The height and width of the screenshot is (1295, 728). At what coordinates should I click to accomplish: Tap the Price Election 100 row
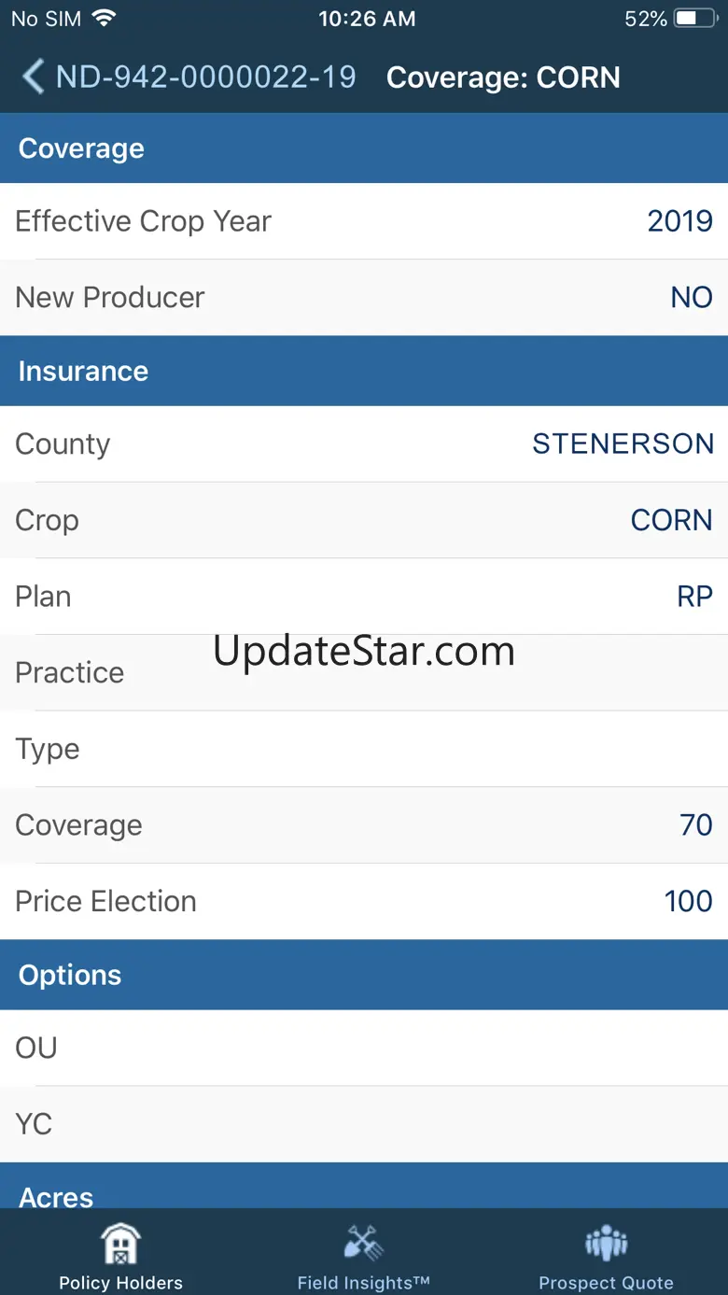(x=364, y=901)
